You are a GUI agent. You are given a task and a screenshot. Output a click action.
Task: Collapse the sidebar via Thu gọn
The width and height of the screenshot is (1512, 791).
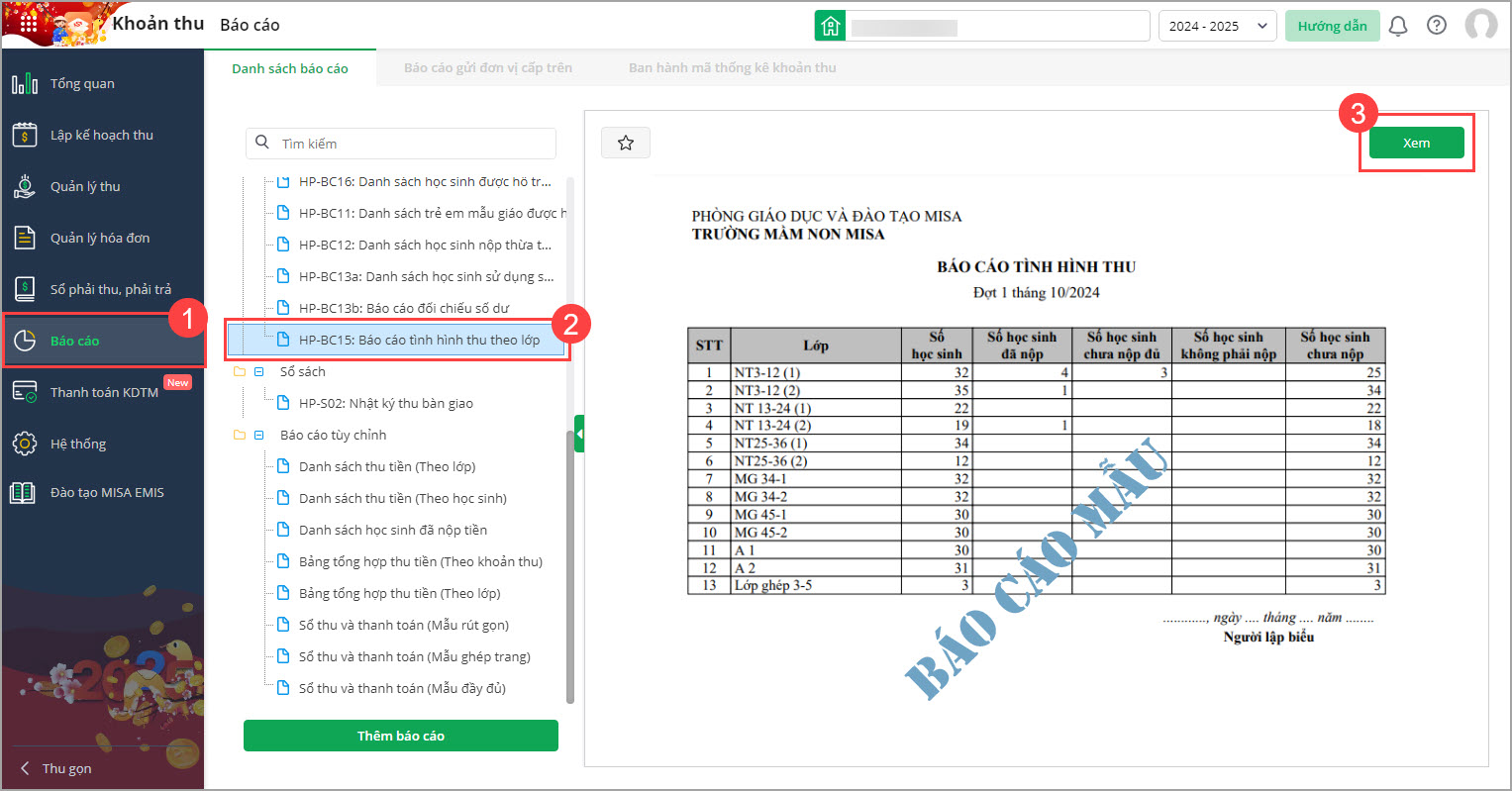(56, 768)
